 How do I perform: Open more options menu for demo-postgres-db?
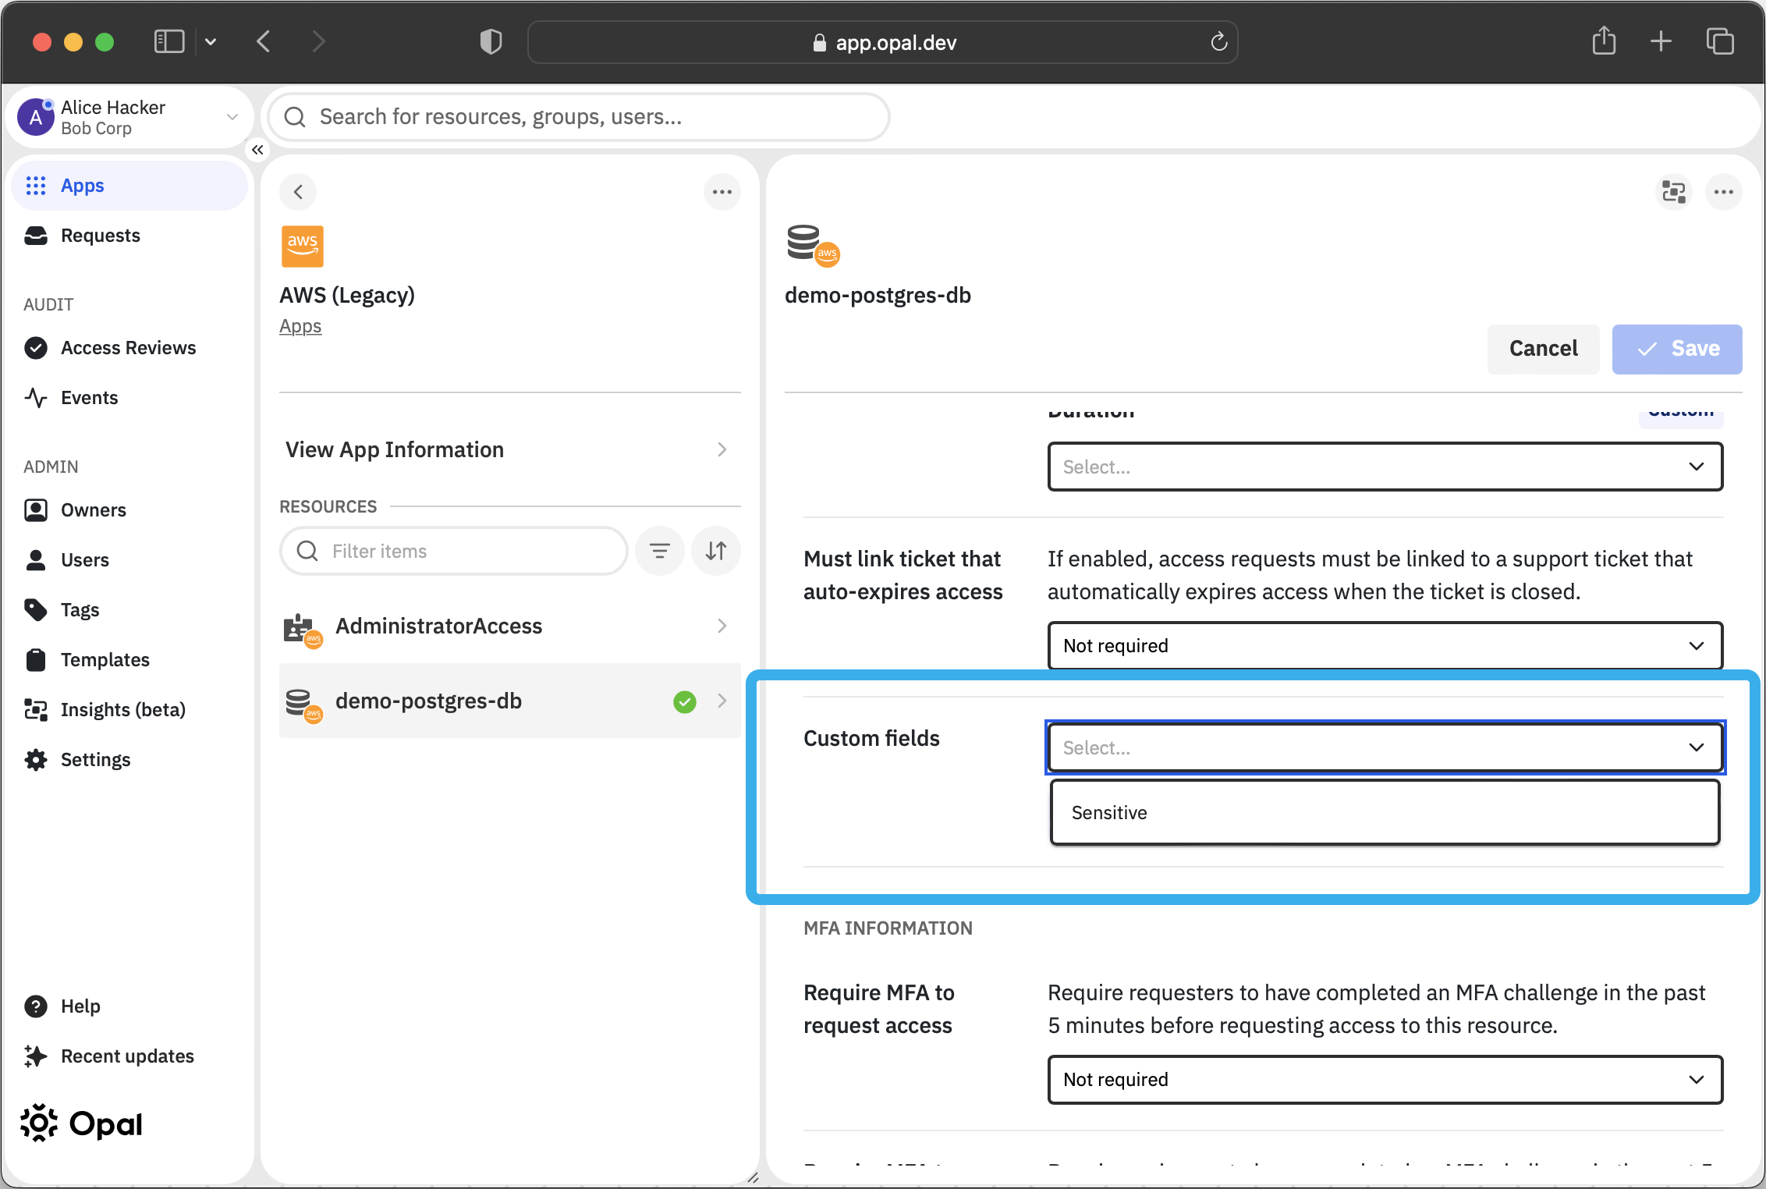coord(1724,192)
